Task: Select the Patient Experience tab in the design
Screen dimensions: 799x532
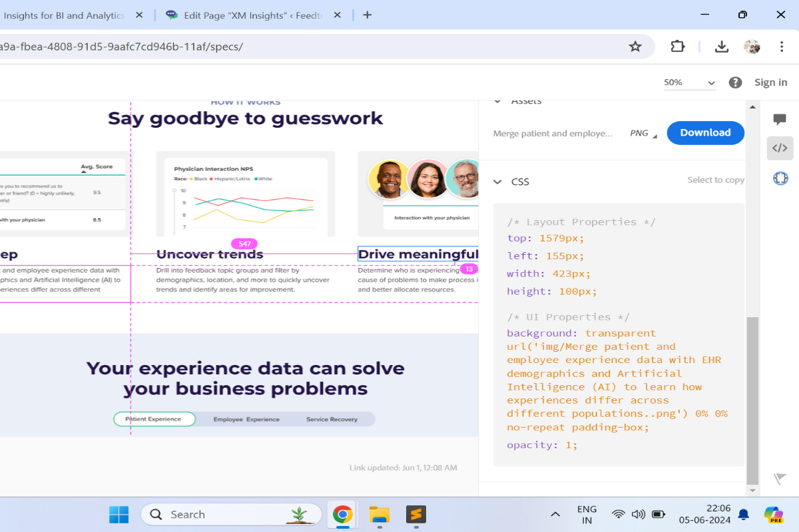Action: (154, 419)
